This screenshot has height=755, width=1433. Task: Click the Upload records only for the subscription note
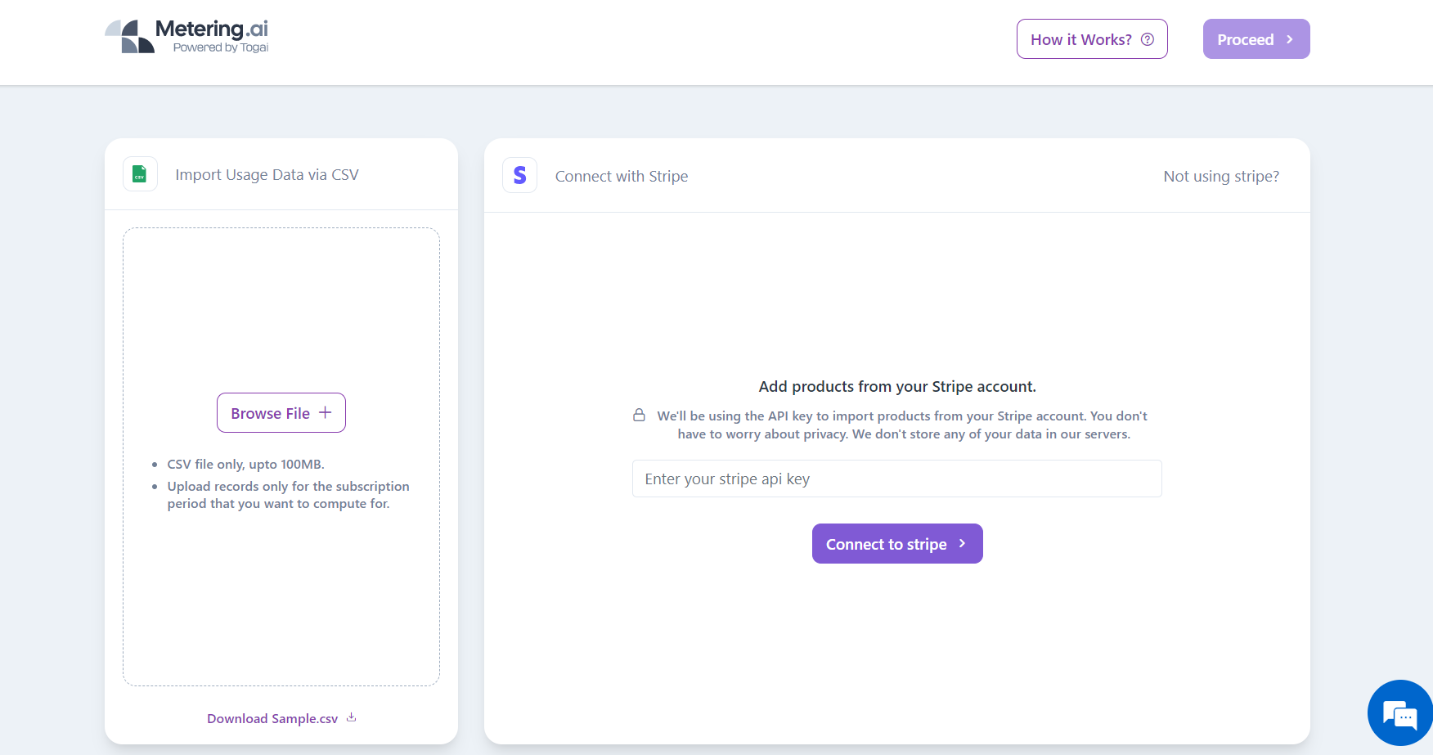pos(288,495)
